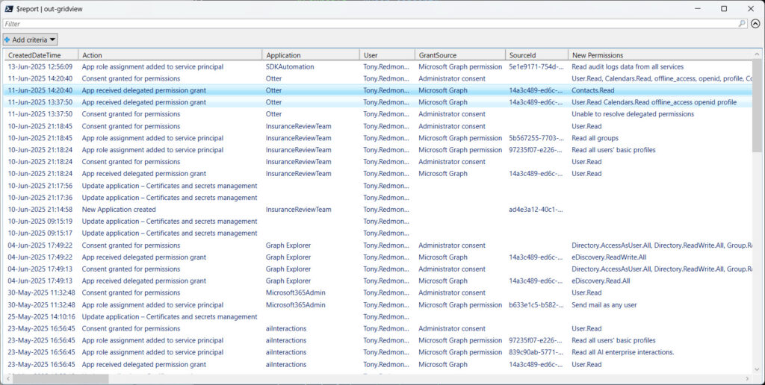Screen dimensions: 765x385
Task: Click the horizontal scrollbar right arrow
Action: point(747,379)
